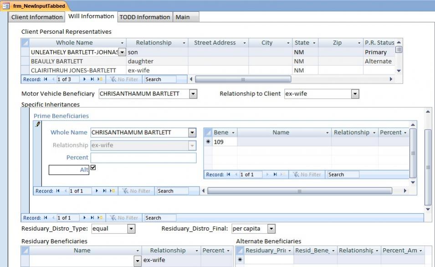Click the Percent input field
Screen dimensions: 435x267
(x=143, y=157)
